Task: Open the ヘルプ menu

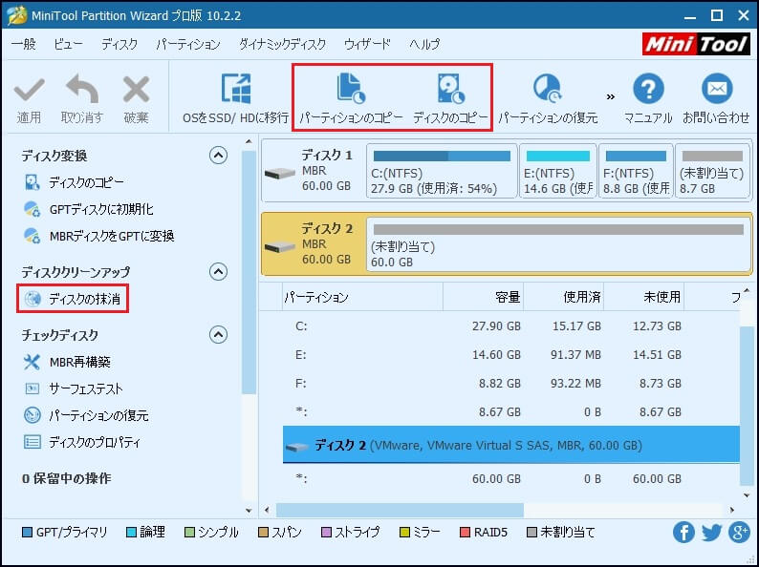Action: [424, 44]
